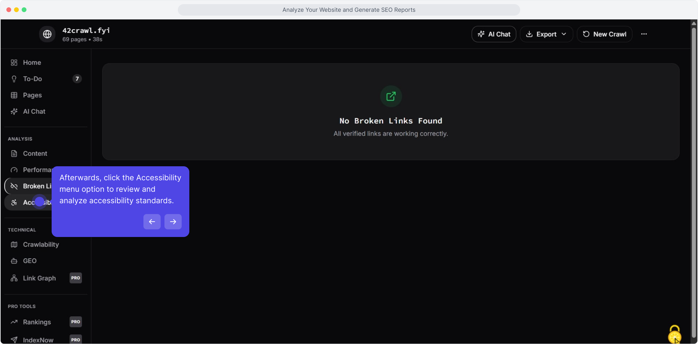Click the website globe icon beside 42crawl.fyi

click(47, 34)
